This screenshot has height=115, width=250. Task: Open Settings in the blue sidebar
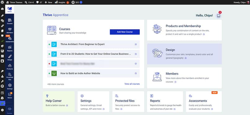(x=10, y=86)
